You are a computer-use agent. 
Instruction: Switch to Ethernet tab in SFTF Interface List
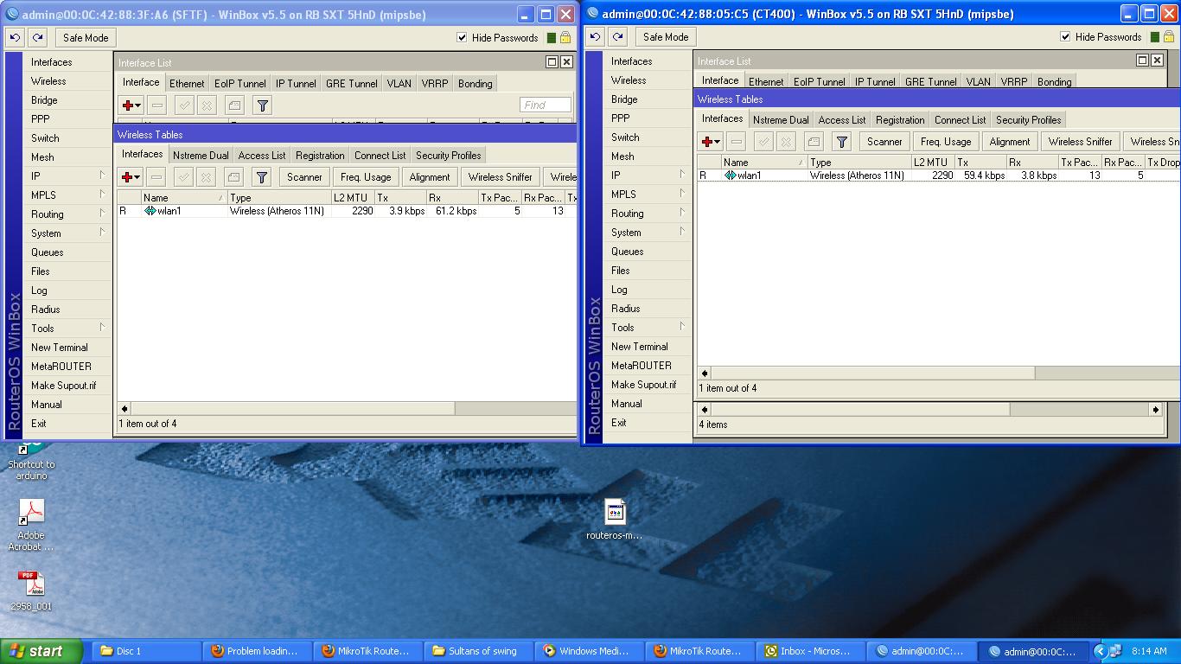click(187, 84)
